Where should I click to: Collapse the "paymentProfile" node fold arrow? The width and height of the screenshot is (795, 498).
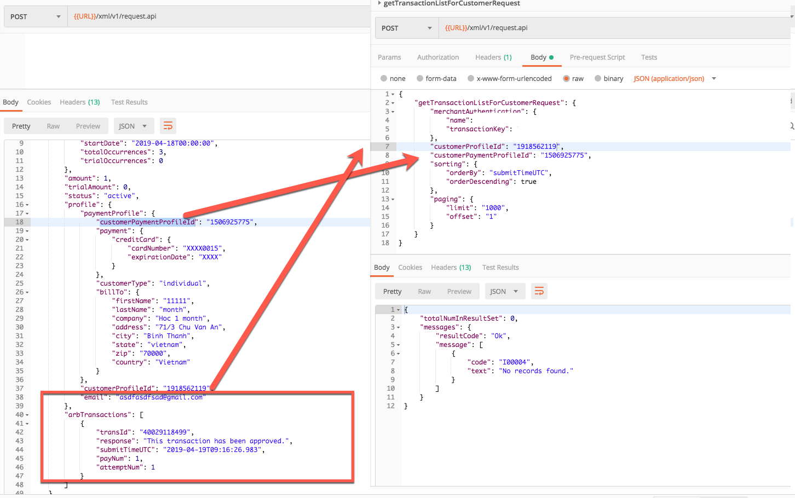27,213
